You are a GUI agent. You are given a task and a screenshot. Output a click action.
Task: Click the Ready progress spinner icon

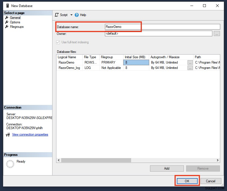coord(10,164)
